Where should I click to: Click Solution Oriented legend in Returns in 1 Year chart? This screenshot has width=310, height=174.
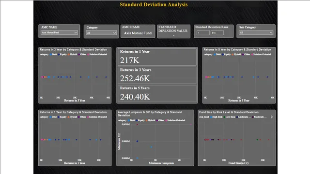97,117
